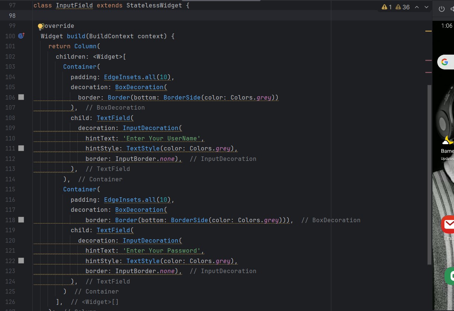Viewport: 454px width, 311px height.
Task: Tap the Google G logo on emulator
Action: [x=444, y=62]
